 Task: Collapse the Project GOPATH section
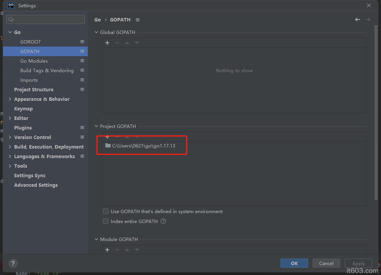point(97,126)
